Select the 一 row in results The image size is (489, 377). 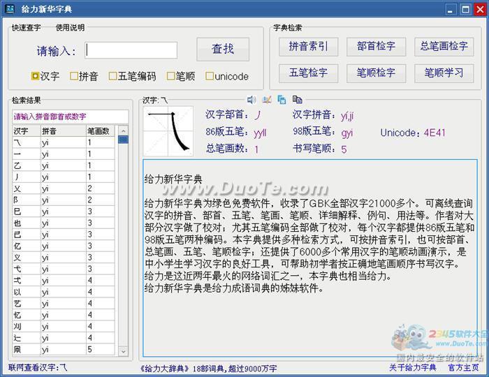pos(64,154)
